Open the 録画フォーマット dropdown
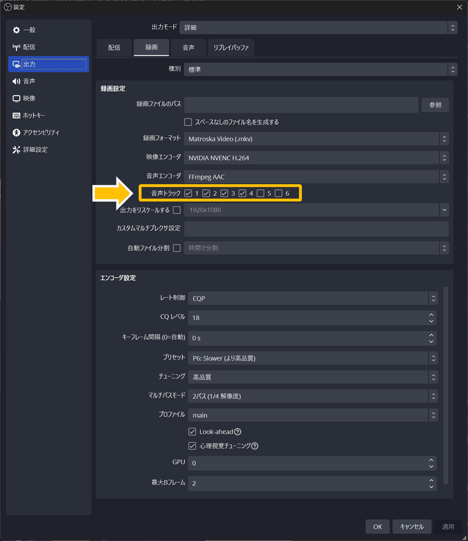 pos(316,139)
